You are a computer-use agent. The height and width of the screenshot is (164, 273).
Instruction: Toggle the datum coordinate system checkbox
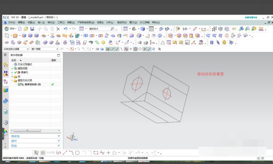[x=19, y=84]
